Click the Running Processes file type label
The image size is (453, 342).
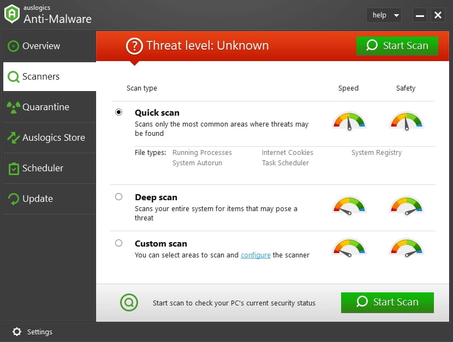[201, 153]
